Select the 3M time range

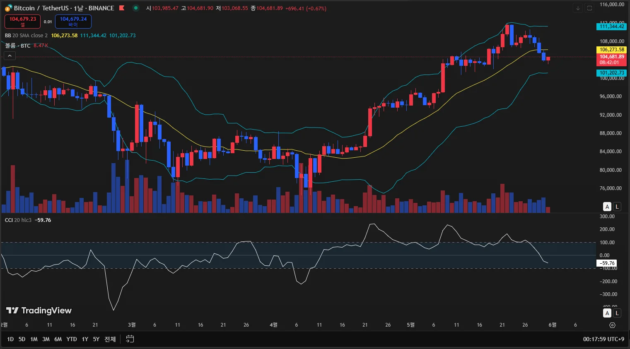point(46,339)
